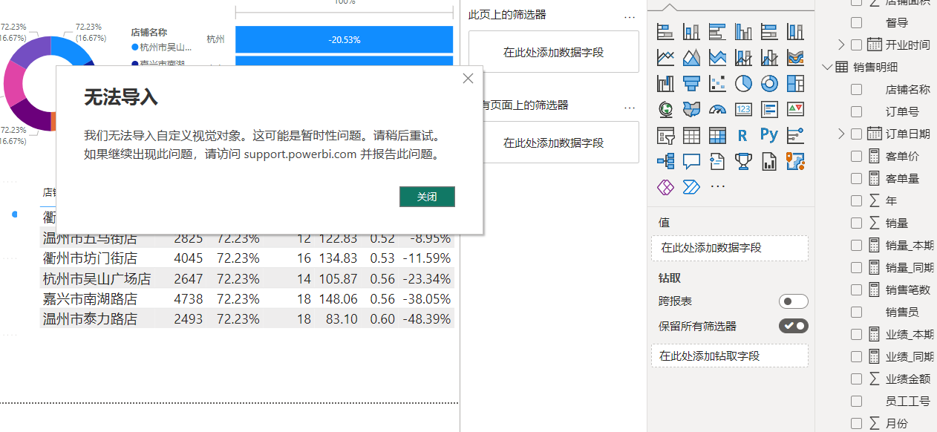
Task: Check the 销售笔数 field checkbox
Action: coord(856,289)
